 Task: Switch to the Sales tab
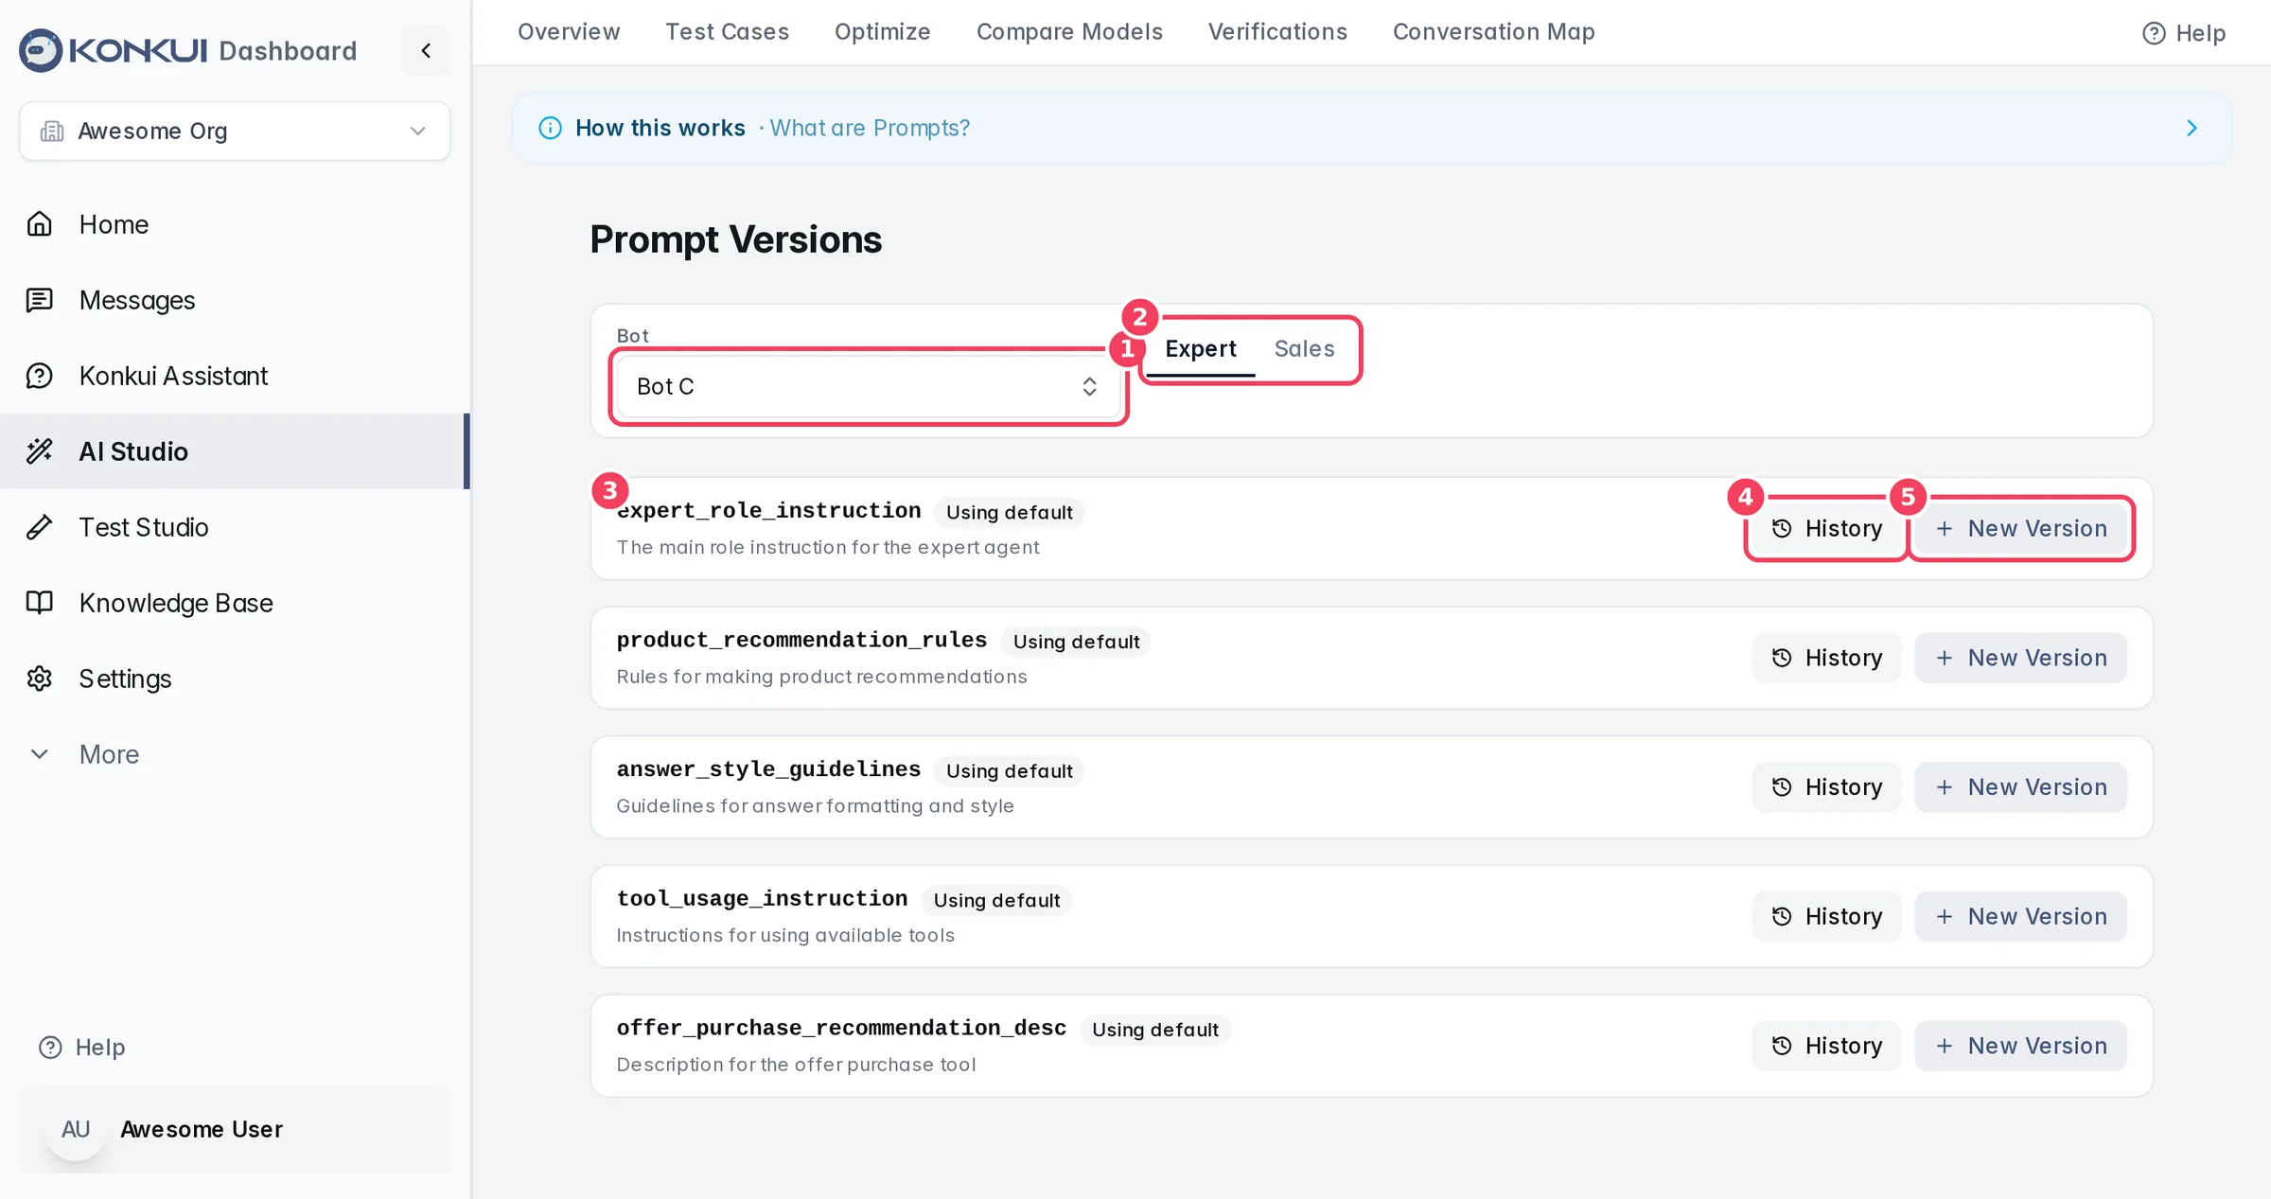pyautogui.click(x=1304, y=348)
